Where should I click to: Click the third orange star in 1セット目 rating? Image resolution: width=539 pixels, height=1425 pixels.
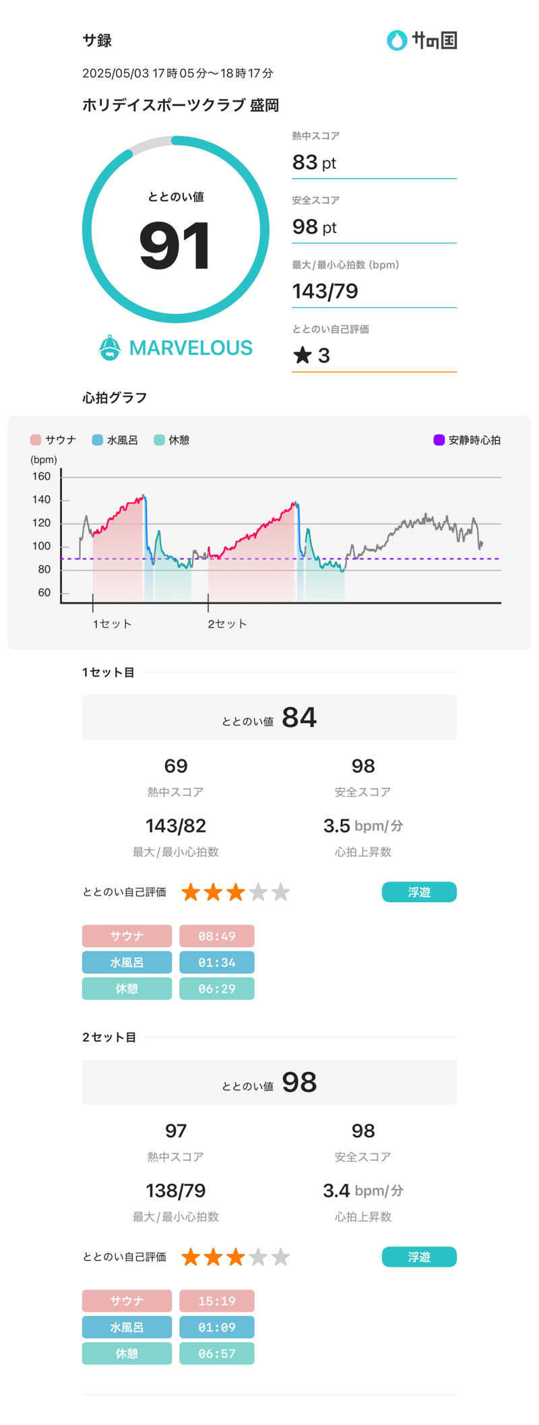236,892
